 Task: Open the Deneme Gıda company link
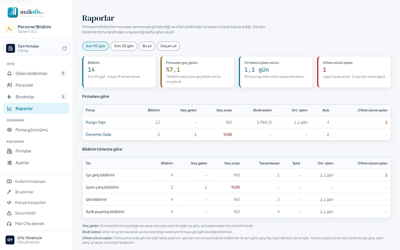click(x=98, y=134)
